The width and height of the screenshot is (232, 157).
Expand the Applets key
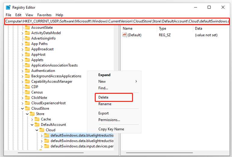point(22,60)
